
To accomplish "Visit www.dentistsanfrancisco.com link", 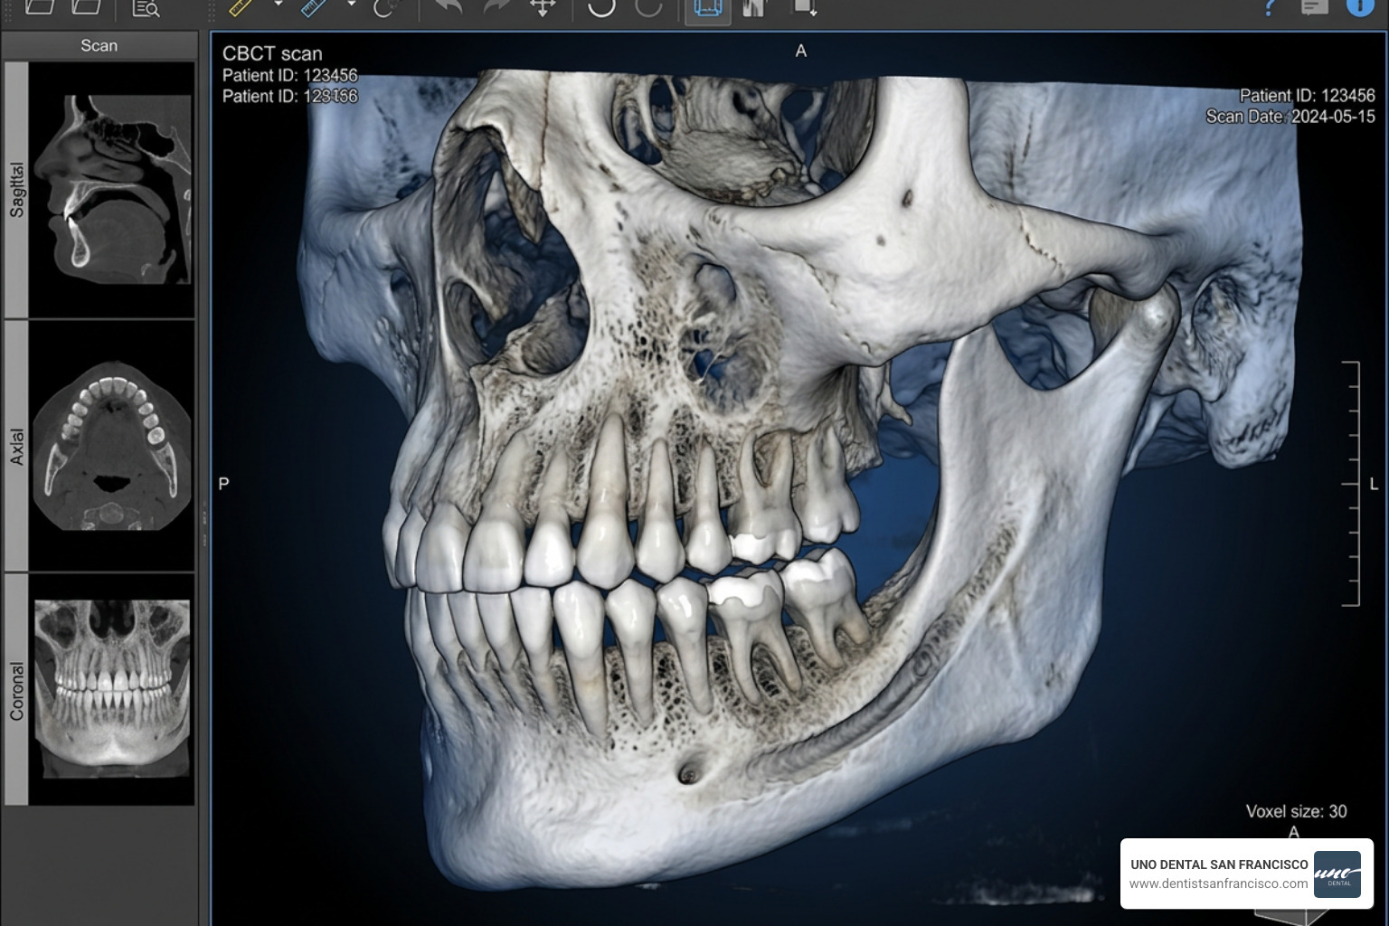I will coord(1220,883).
